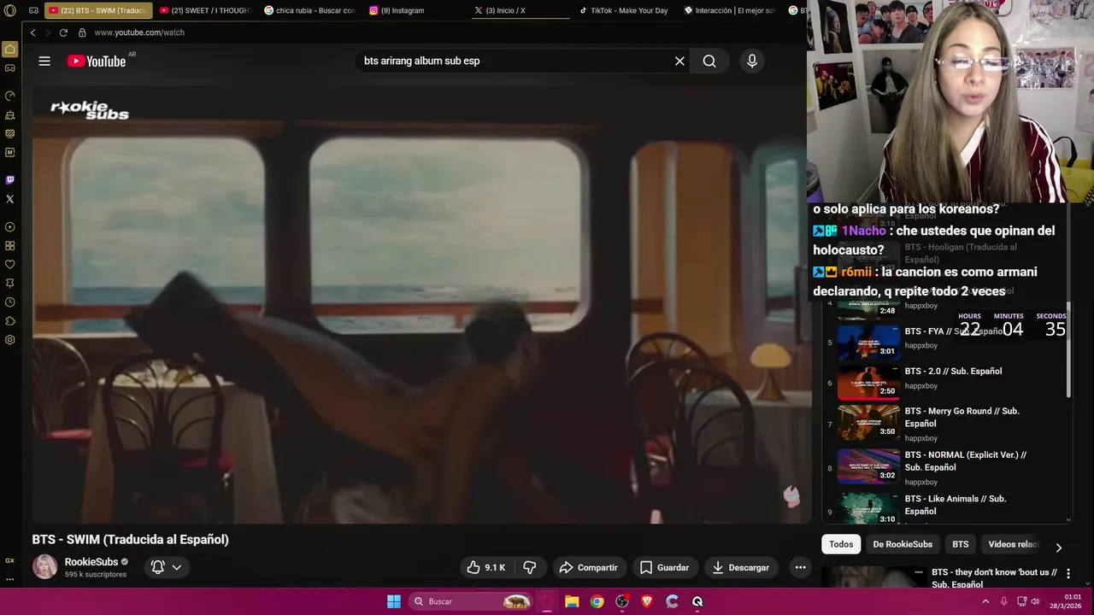Image resolution: width=1094 pixels, height=615 pixels.
Task: Dislike the video with thumbs down
Action: [529, 567]
